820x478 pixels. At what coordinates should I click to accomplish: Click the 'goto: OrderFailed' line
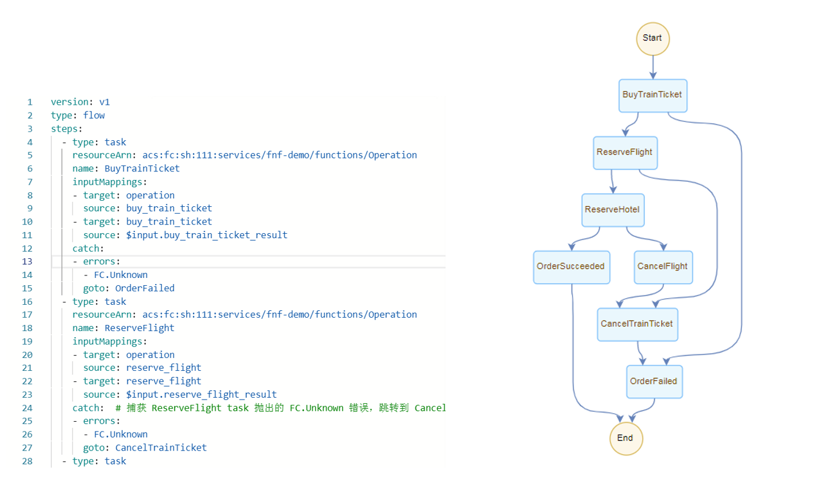(x=129, y=288)
